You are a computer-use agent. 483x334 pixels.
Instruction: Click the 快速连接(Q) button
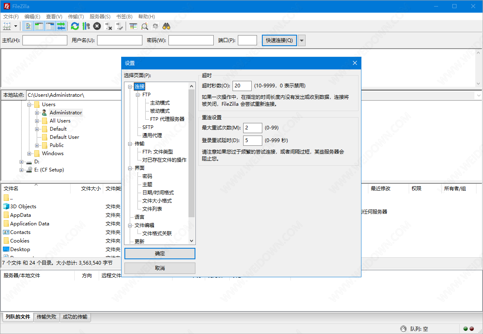point(279,40)
